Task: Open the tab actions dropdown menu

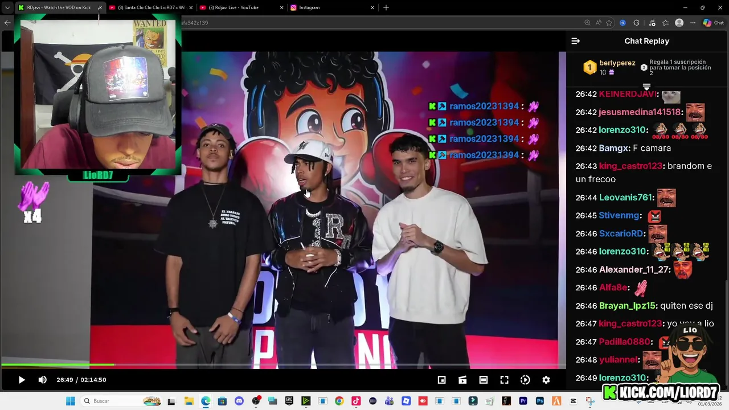Action: point(7,7)
